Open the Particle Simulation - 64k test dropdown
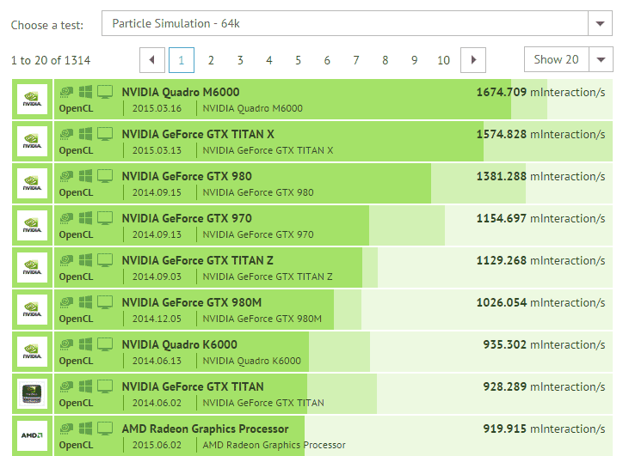This screenshot has height=456, width=623. (344, 24)
